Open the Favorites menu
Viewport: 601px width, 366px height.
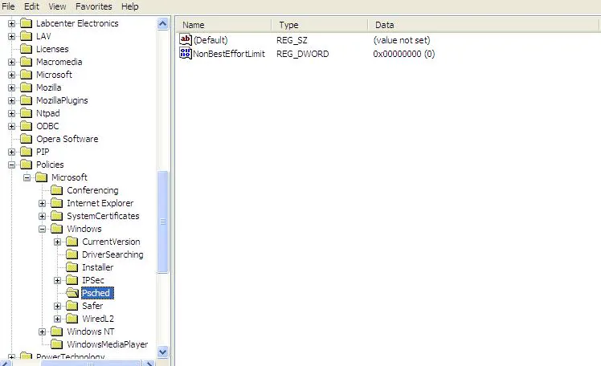click(93, 6)
